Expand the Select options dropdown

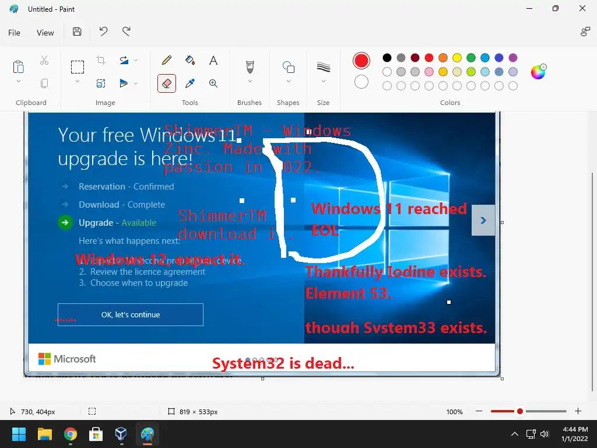(78, 81)
